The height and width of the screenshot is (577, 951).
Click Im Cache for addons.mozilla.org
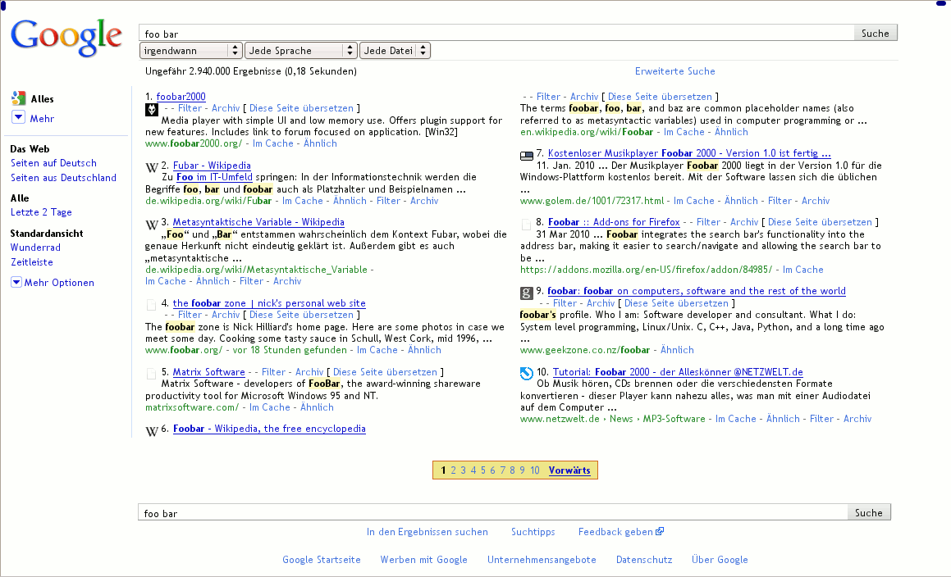click(x=803, y=270)
